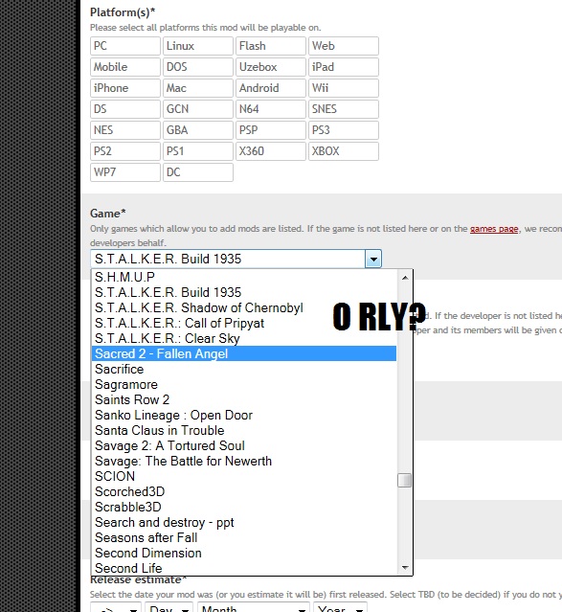Choose the GBA platform
The height and width of the screenshot is (612, 562).
tap(198, 130)
